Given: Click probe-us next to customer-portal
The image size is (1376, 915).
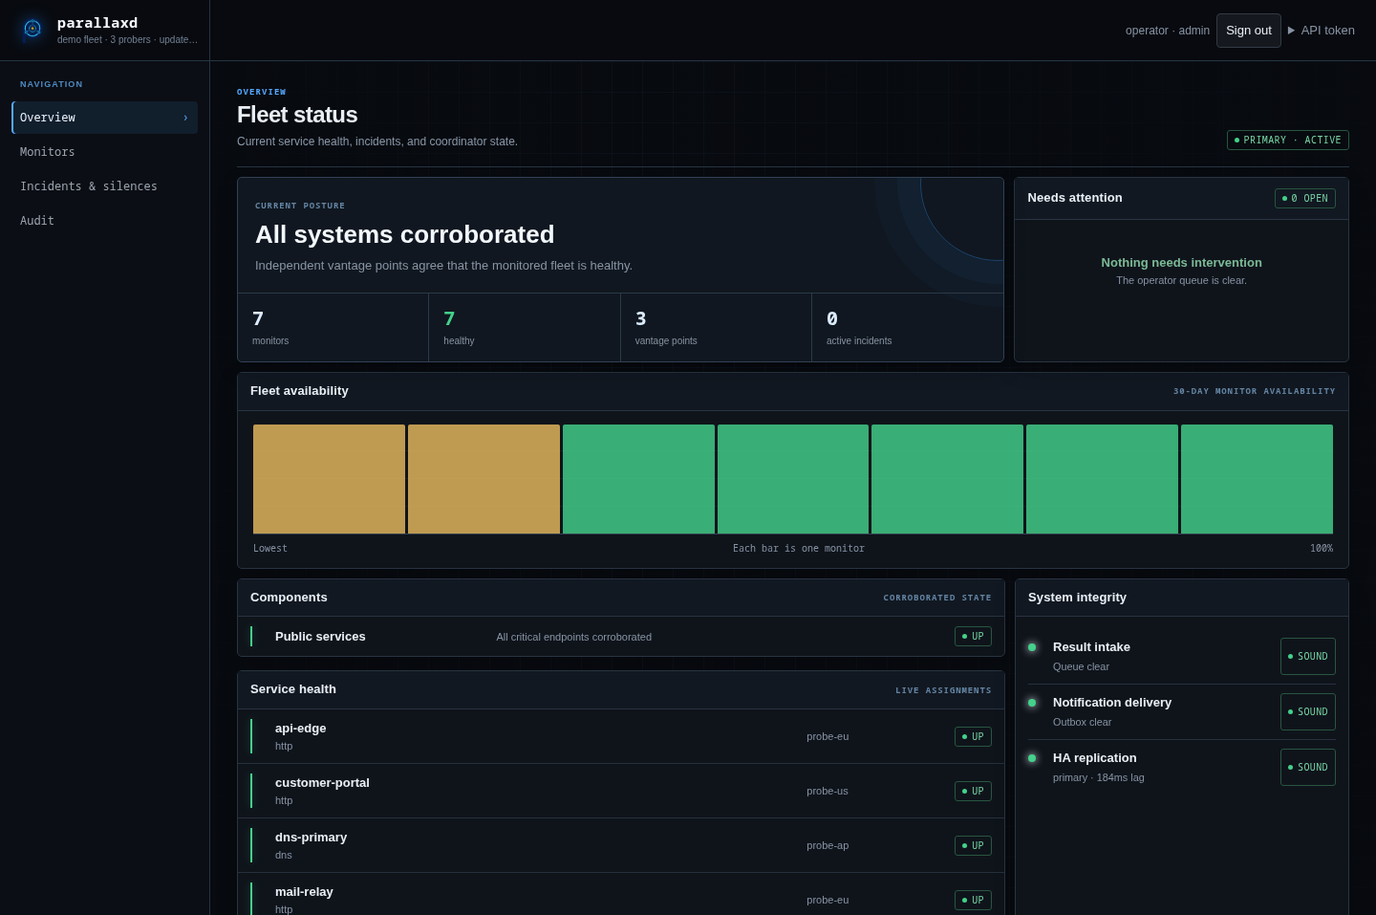Looking at the screenshot, I should tap(828, 792).
